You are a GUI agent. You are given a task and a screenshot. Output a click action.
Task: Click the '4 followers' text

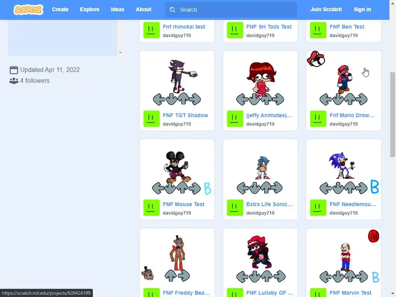35,80
